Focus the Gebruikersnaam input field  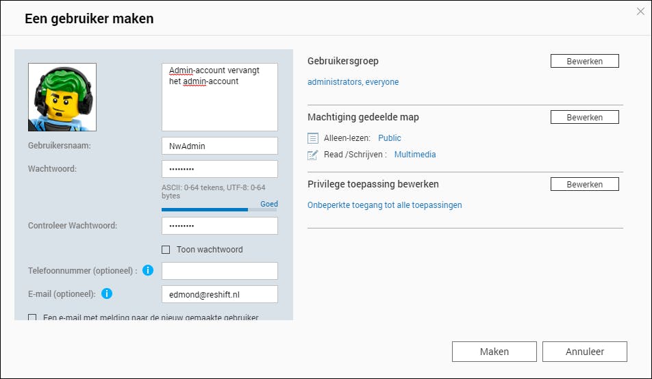click(x=220, y=146)
